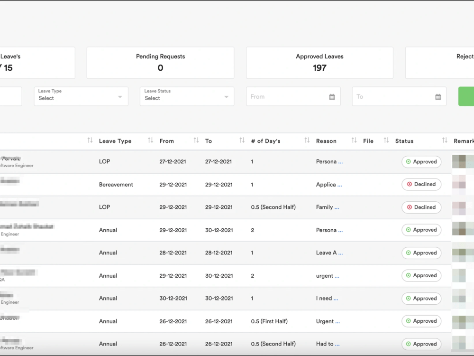
Task: Expand the Applica reason ellipsis
Action: click(x=339, y=186)
